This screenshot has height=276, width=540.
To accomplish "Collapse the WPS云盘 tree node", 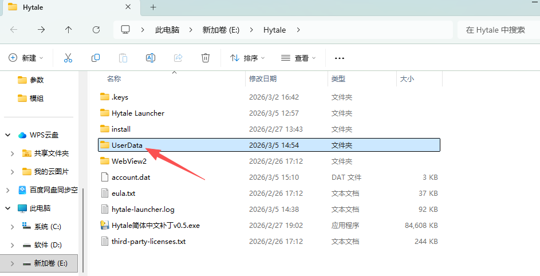I will coord(8,135).
